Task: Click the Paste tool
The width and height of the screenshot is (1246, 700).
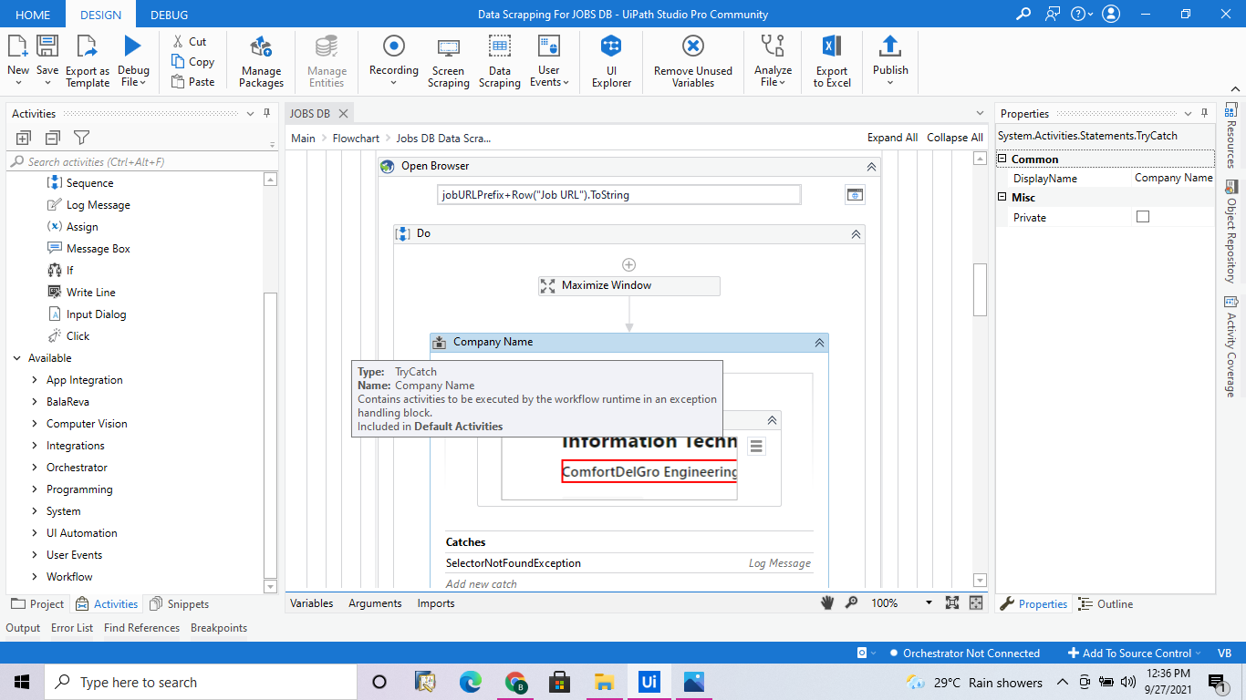Action: [192, 82]
